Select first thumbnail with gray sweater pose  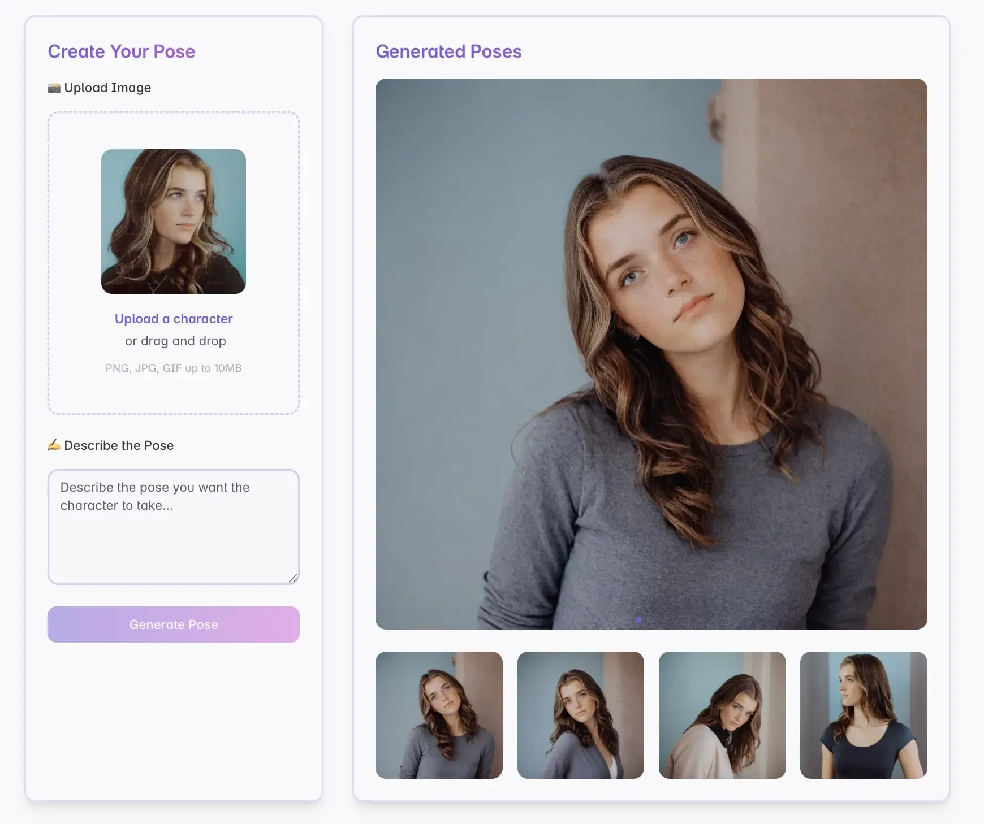[439, 715]
